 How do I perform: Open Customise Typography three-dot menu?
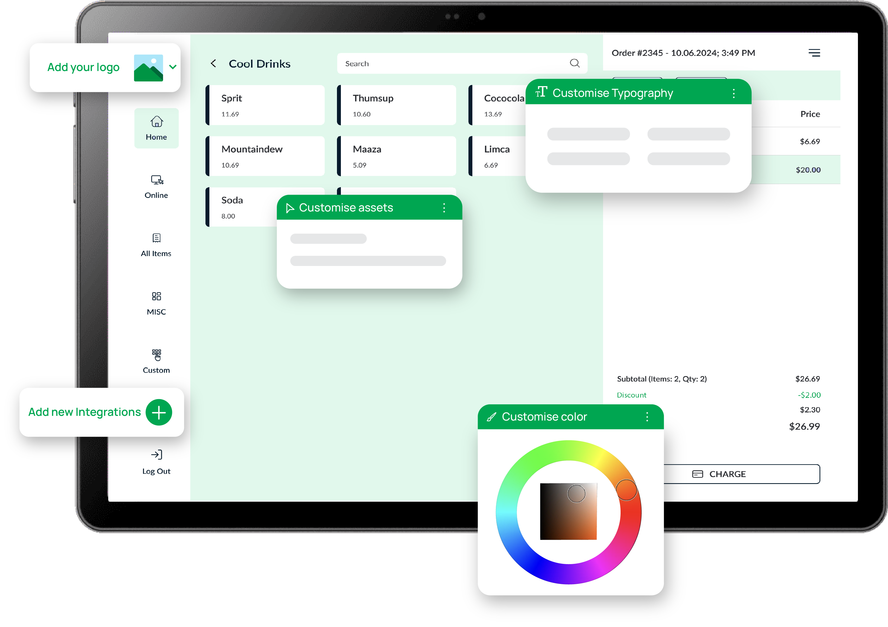[734, 93]
